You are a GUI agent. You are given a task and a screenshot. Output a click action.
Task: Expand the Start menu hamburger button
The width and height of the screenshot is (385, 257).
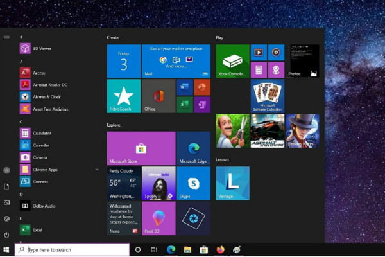(6, 37)
